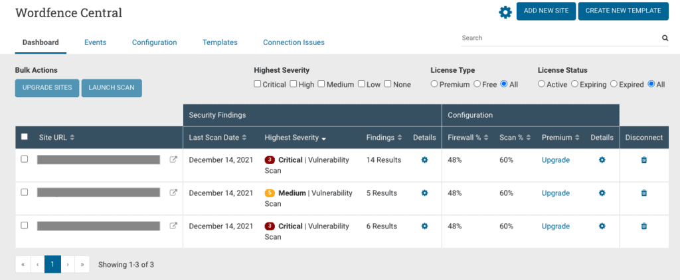The width and height of the screenshot is (680, 280).
Task: Sort the table by Highest Severity column
Action: [x=295, y=138]
